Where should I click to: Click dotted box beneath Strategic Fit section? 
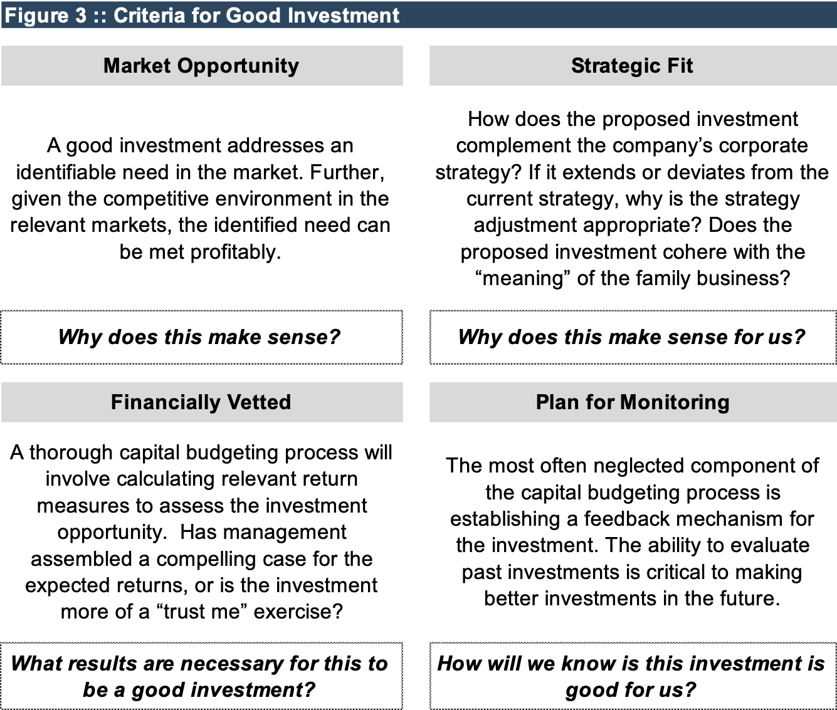point(632,337)
